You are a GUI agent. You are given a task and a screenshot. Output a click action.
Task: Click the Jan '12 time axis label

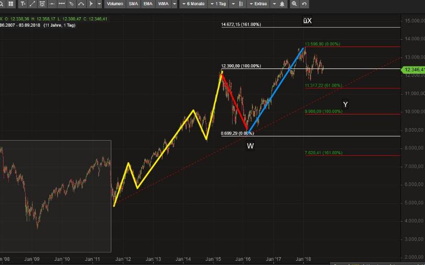click(x=123, y=259)
